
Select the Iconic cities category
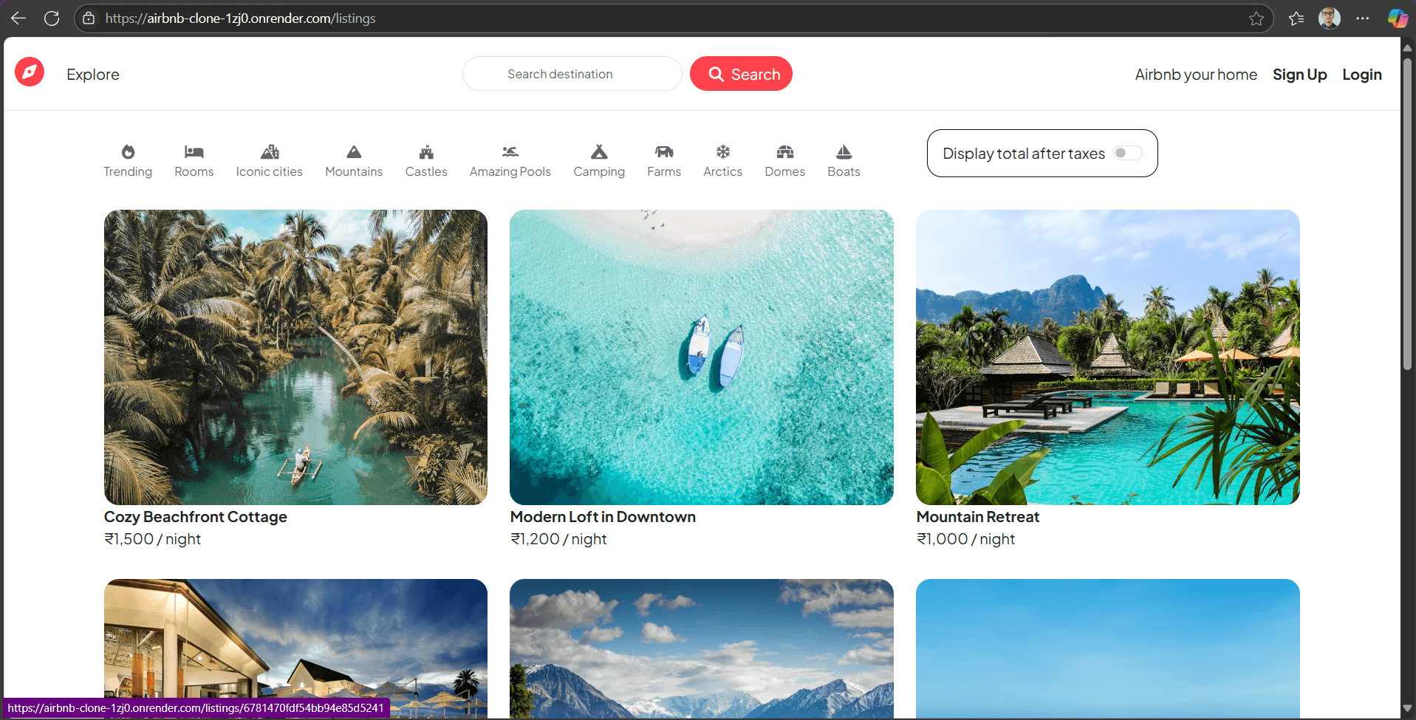click(x=269, y=159)
